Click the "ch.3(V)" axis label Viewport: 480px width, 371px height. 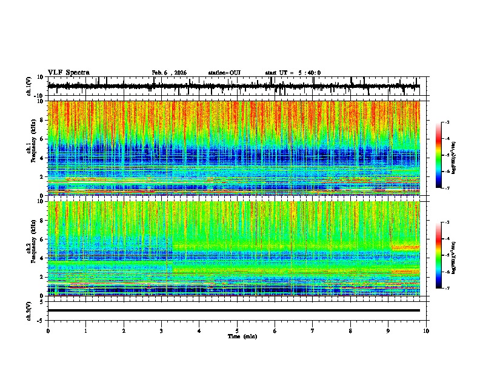[x=29, y=311]
